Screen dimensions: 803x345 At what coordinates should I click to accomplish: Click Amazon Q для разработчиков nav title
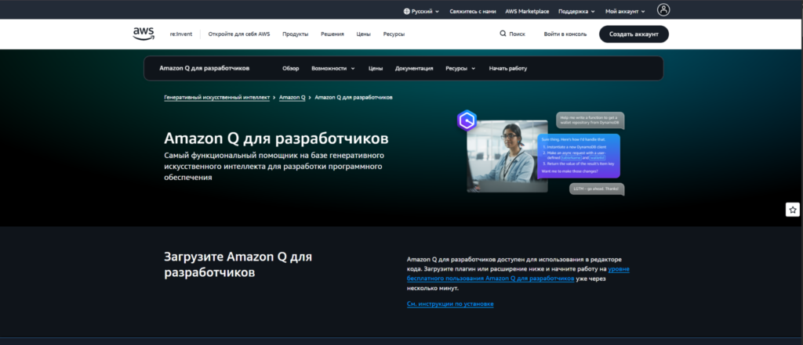[x=205, y=68]
